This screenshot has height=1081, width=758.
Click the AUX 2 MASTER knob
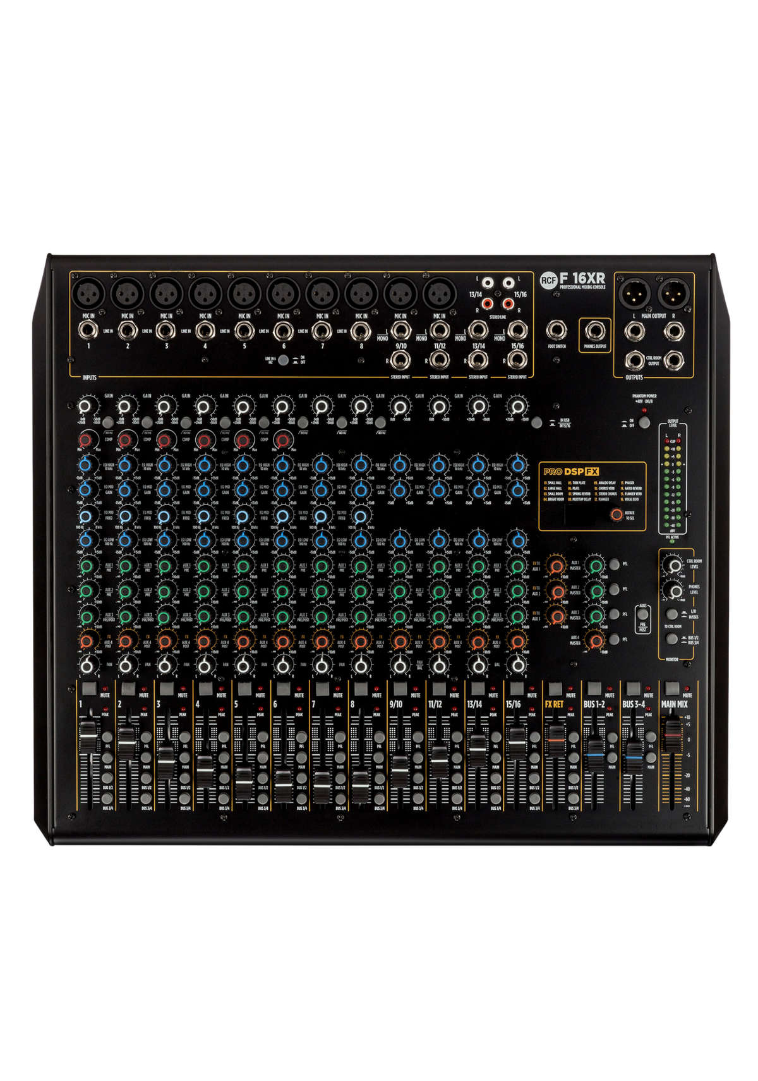coord(594,590)
